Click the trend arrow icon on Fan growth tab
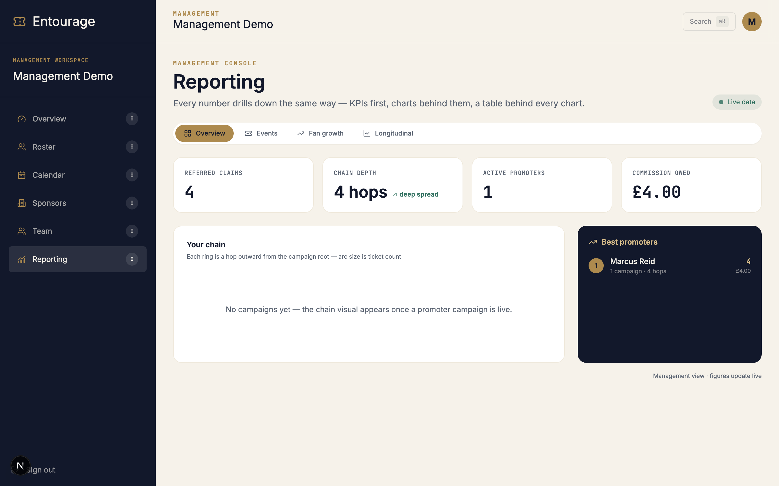The image size is (779, 486). (x=301, y=133)
